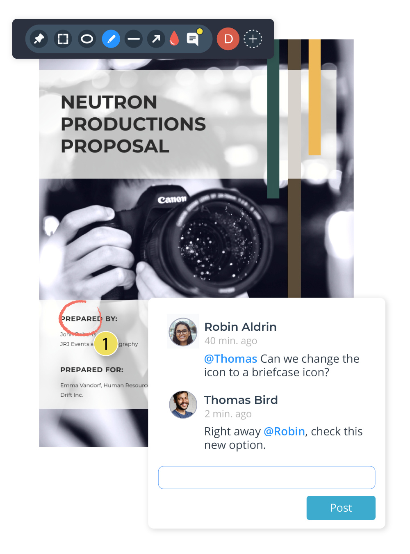Viewport: 410px width, 554px height.
Task: Click Robin Aldrin's profile photo
Action: click(x=183, y=332)
